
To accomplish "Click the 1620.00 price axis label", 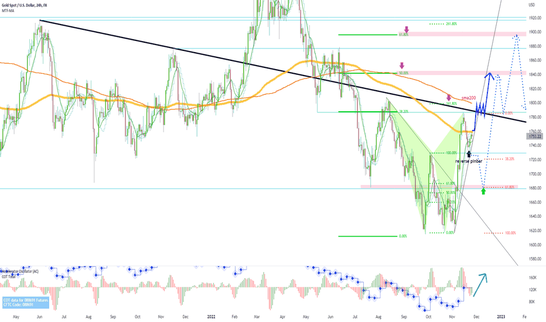I will coord(535,231).
